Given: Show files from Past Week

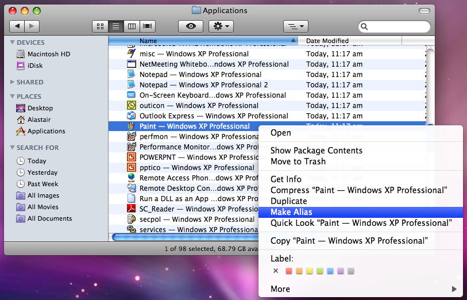Looking at the screenshot, I should pyautogui.click(x=37, y=184).
